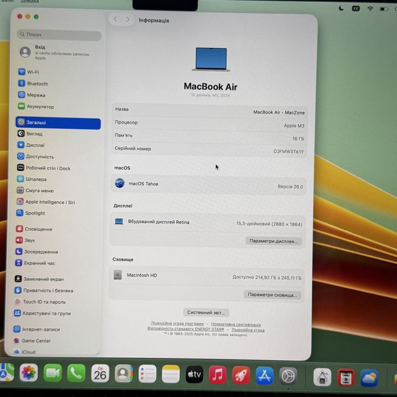The image size is (397, 397).
Task: Open Зосередження focus settings
Action: point(37,251)
